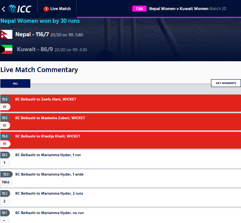
Task: Click the Nepal flag icon
Action: point(6,34)
